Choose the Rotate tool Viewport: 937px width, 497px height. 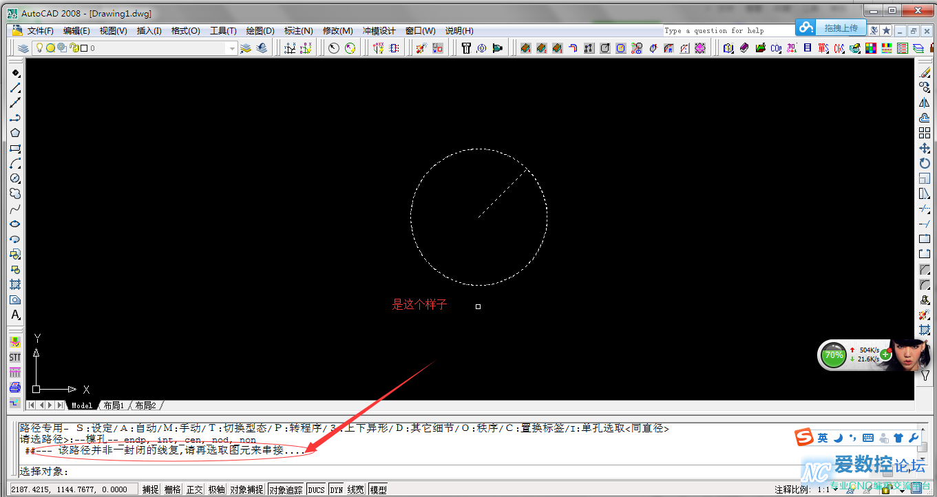tap(925, 163)
